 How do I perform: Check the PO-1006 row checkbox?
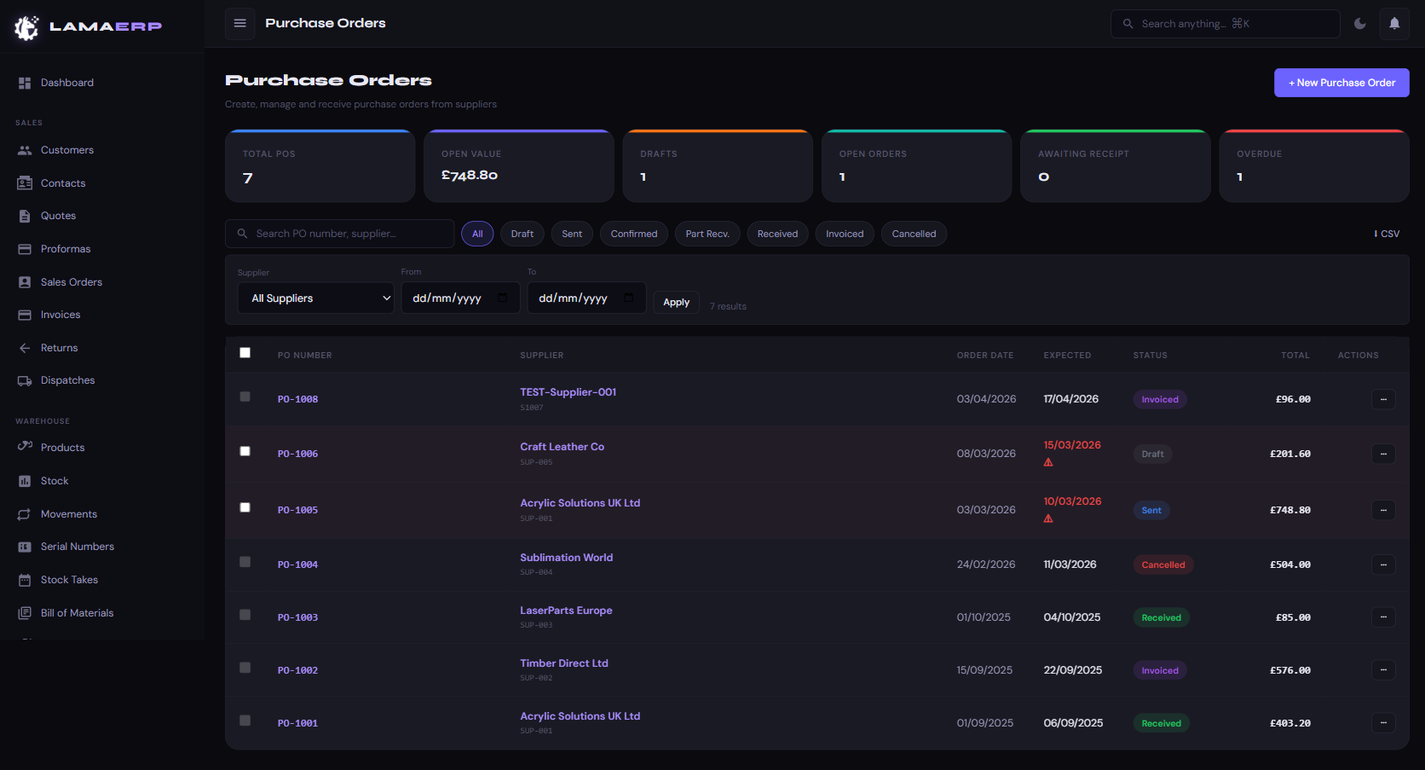245,451
